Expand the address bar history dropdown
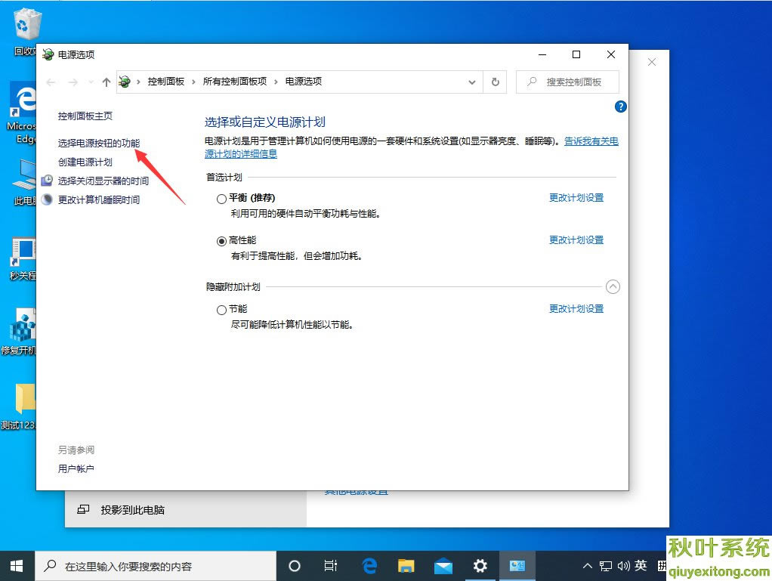772x581 pixels. [x=471, y=82]
